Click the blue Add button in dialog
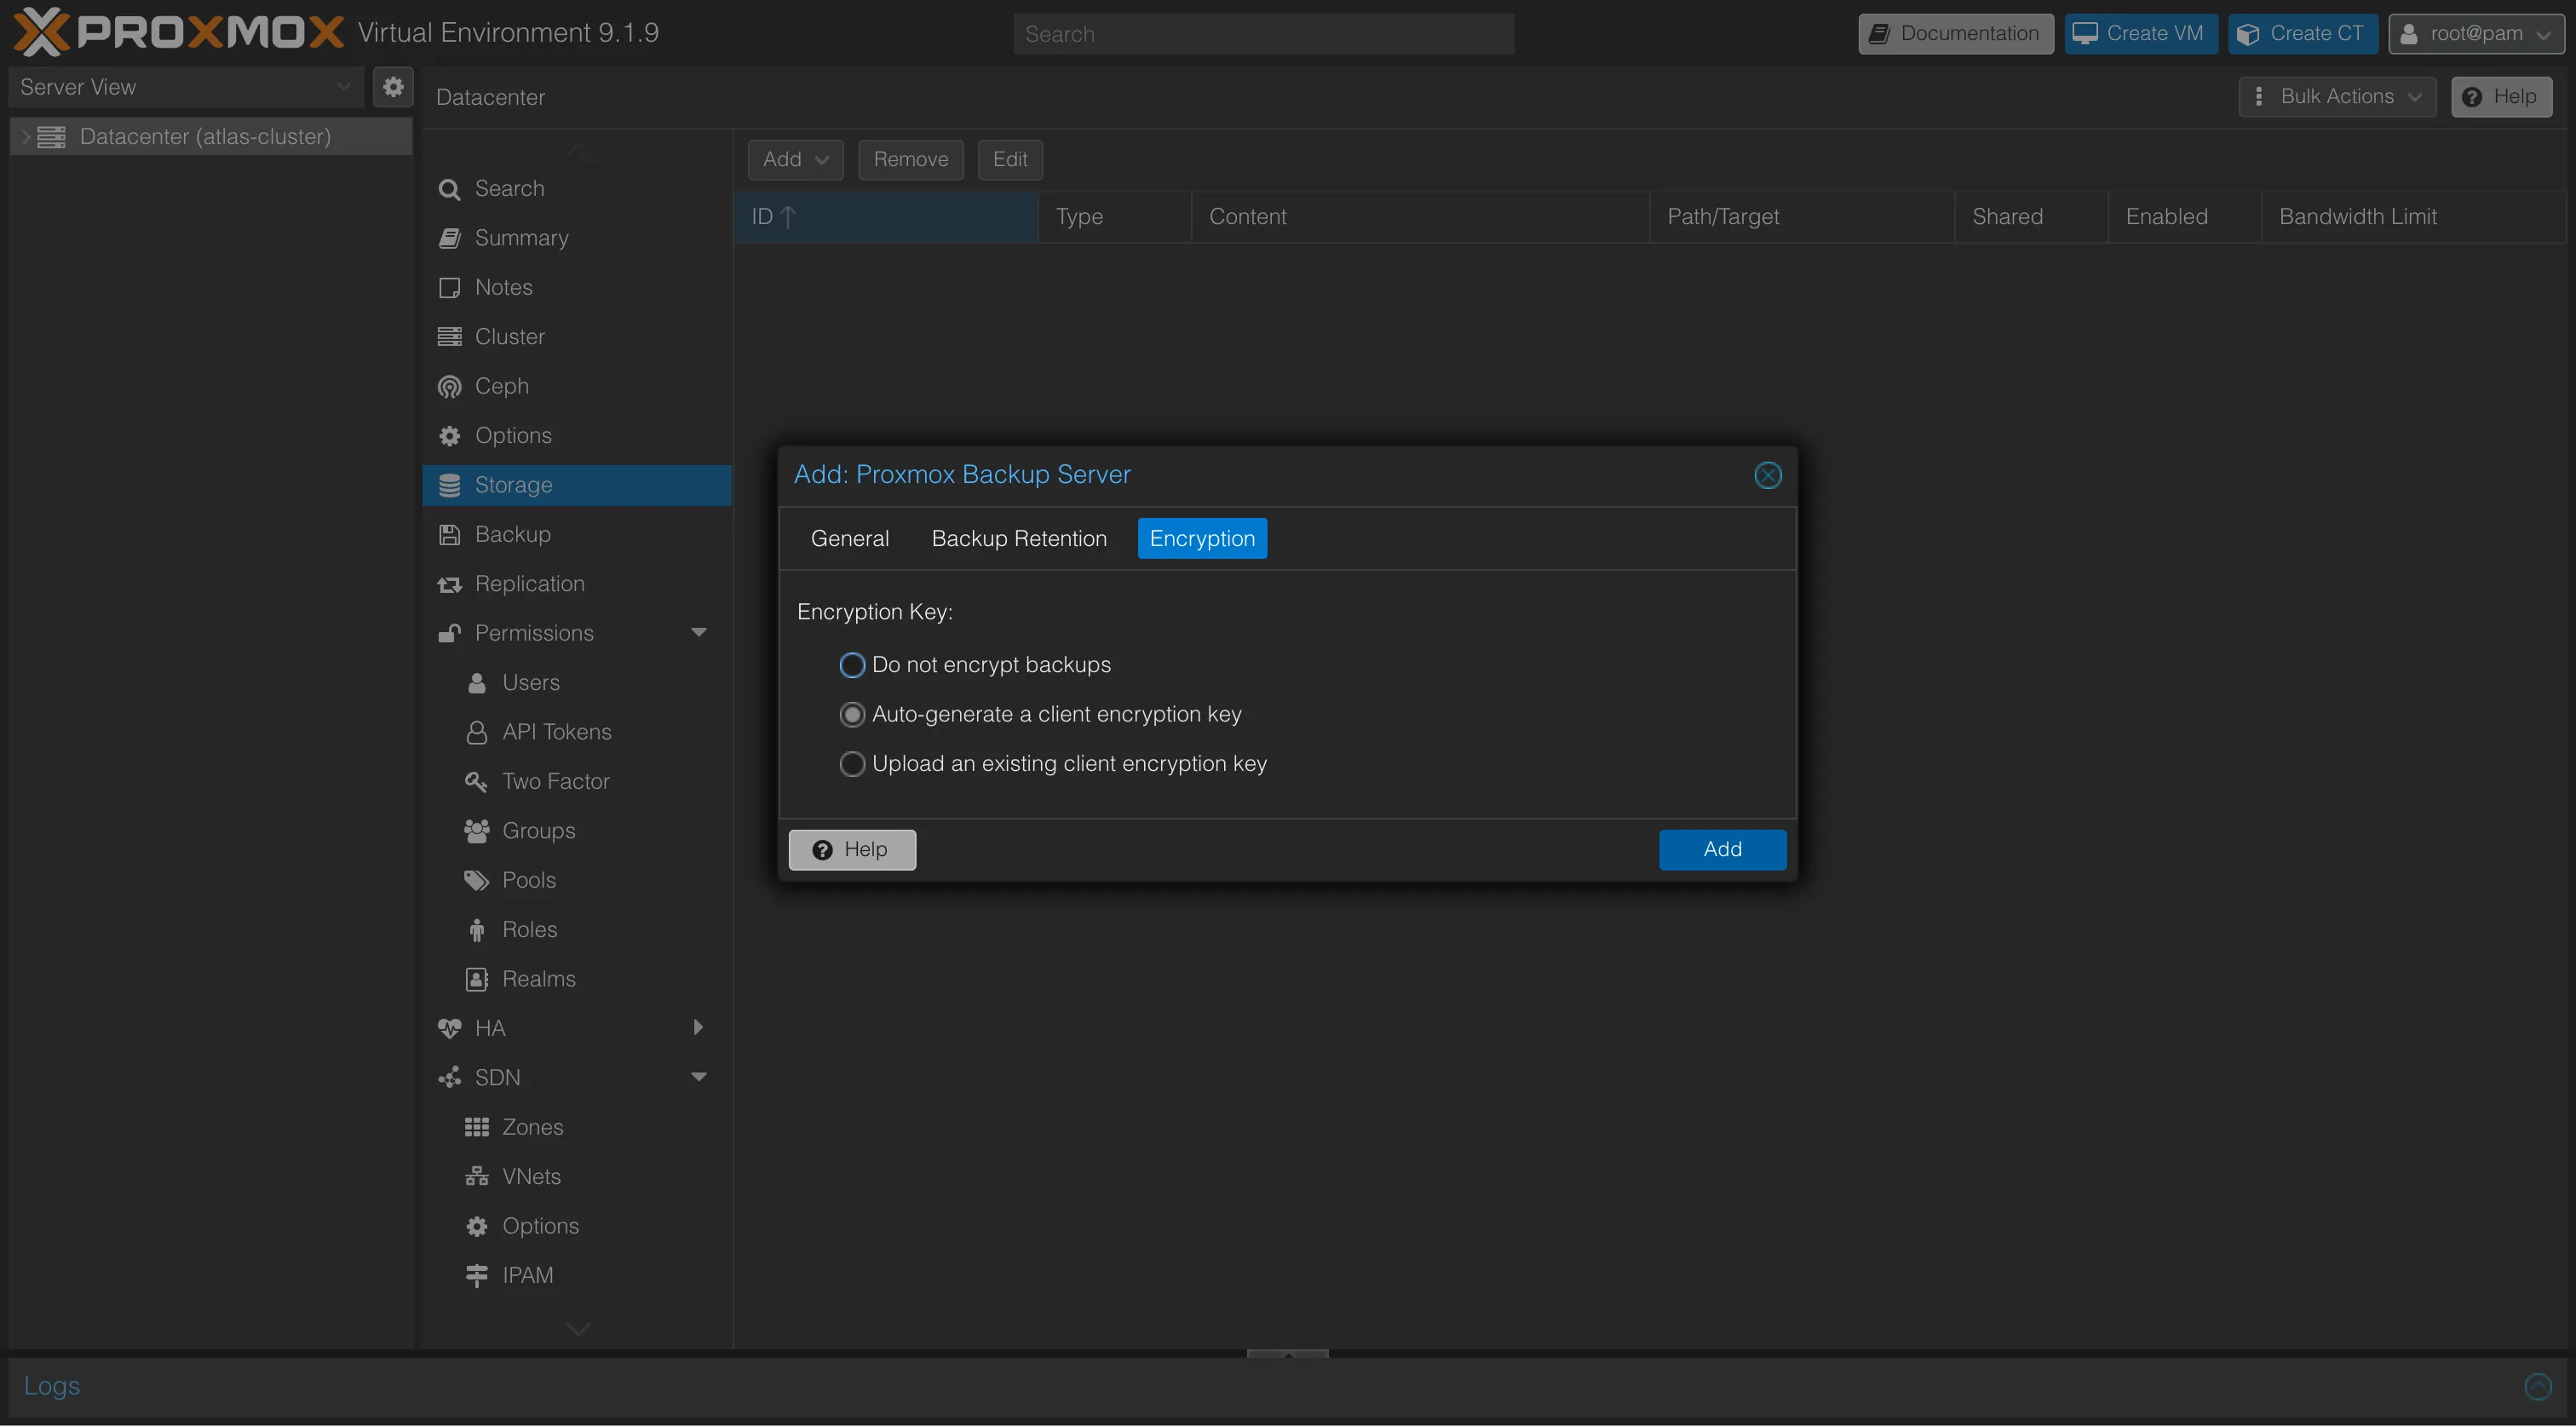Screen dimensions: 2576x1426 click(1722, 850)
